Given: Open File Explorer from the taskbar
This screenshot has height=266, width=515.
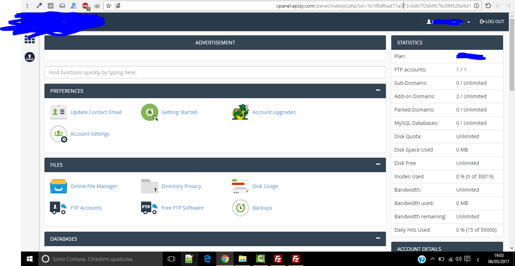Looking at the screenshot, I should [x=243, y=259].
